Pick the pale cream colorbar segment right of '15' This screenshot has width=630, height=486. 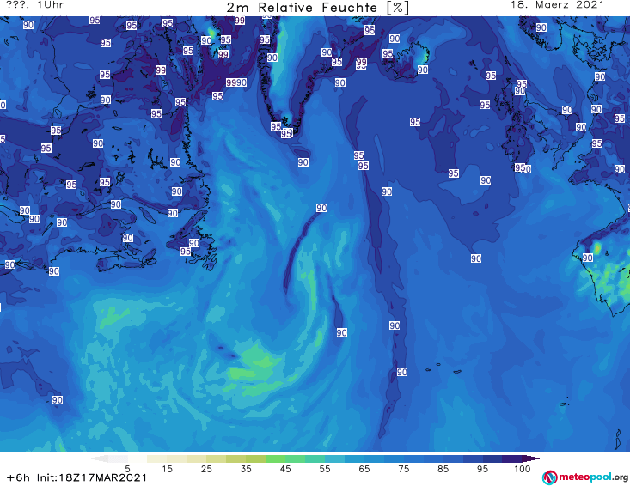(x=177, y=459)
